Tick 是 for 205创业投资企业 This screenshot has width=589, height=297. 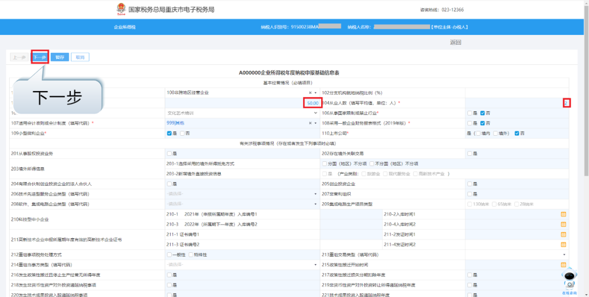470,184
